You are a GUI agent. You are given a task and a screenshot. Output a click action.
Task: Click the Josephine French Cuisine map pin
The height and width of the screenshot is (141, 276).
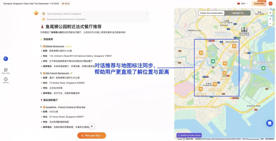click(x=215, y=84)
